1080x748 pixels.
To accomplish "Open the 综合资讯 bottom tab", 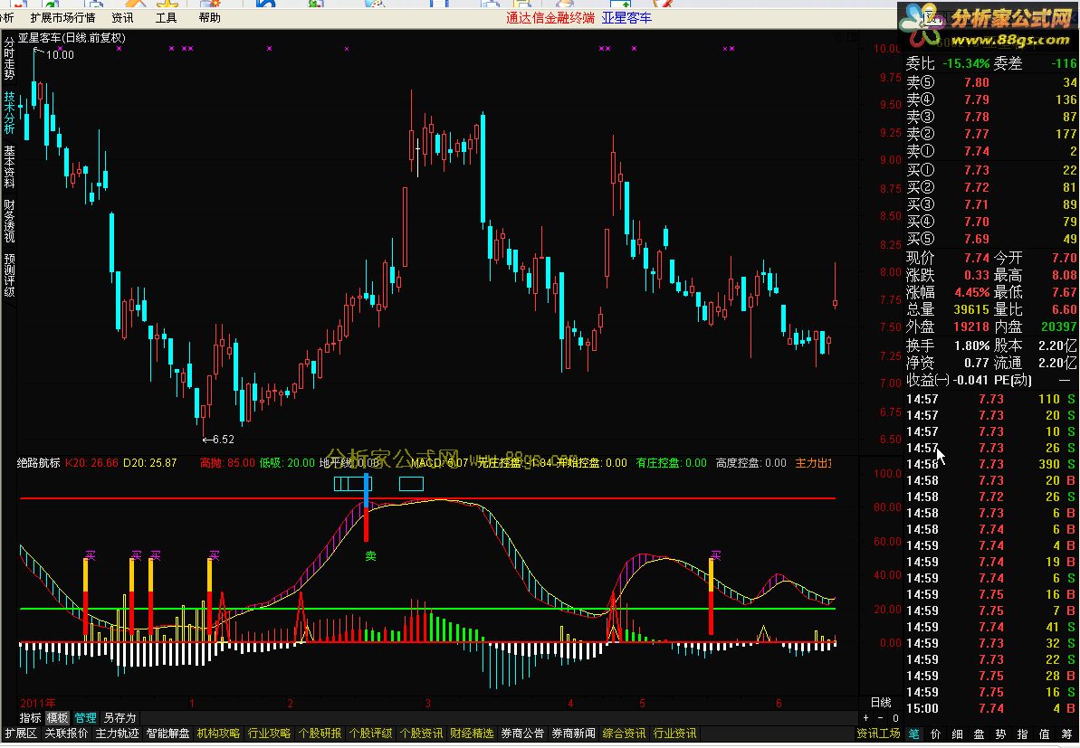I will pos(624,734).
